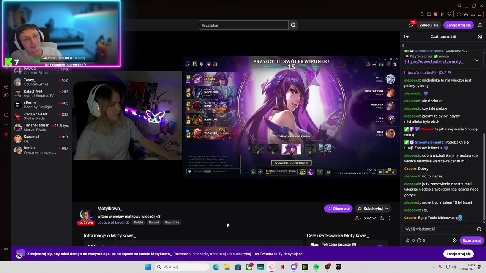
Task: Click the Twitch Wyszukaj search field
Action: point(243,25)
